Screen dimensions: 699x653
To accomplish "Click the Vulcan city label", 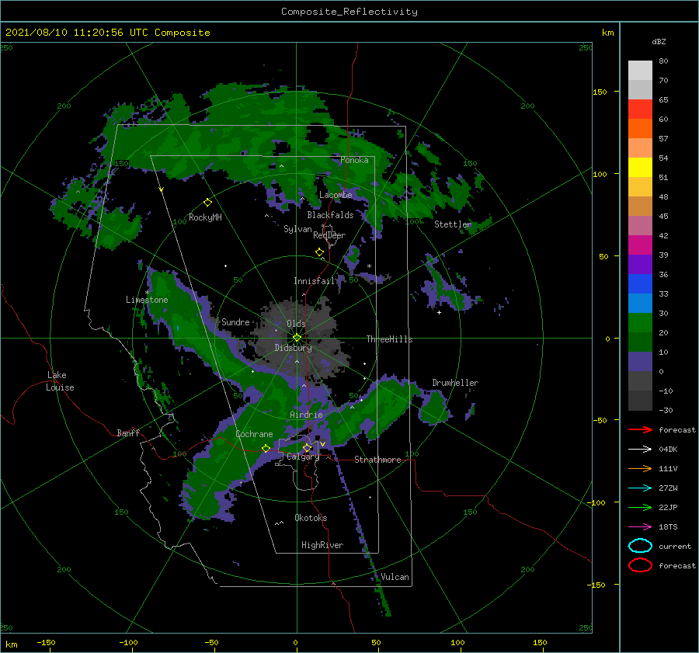I will coord(395,577).
